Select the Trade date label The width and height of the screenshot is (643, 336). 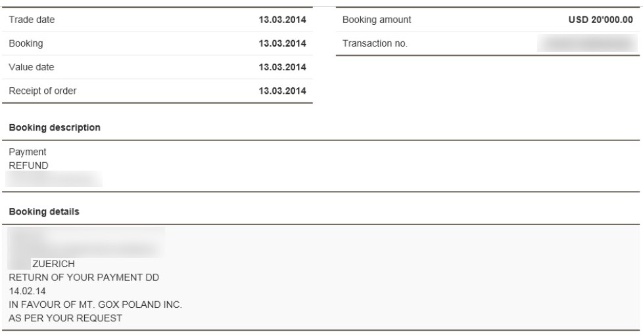pos(32,20)
